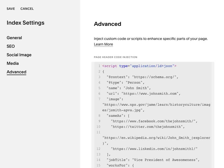This screenshot has height=168, width=224.
Task: Click the Twitter URL on line 10
Action: (x=148, y=127)
